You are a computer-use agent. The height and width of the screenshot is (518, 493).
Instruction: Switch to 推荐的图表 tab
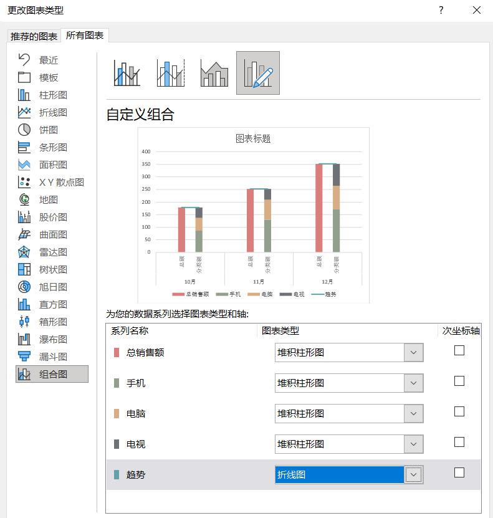tap(34, 36)
